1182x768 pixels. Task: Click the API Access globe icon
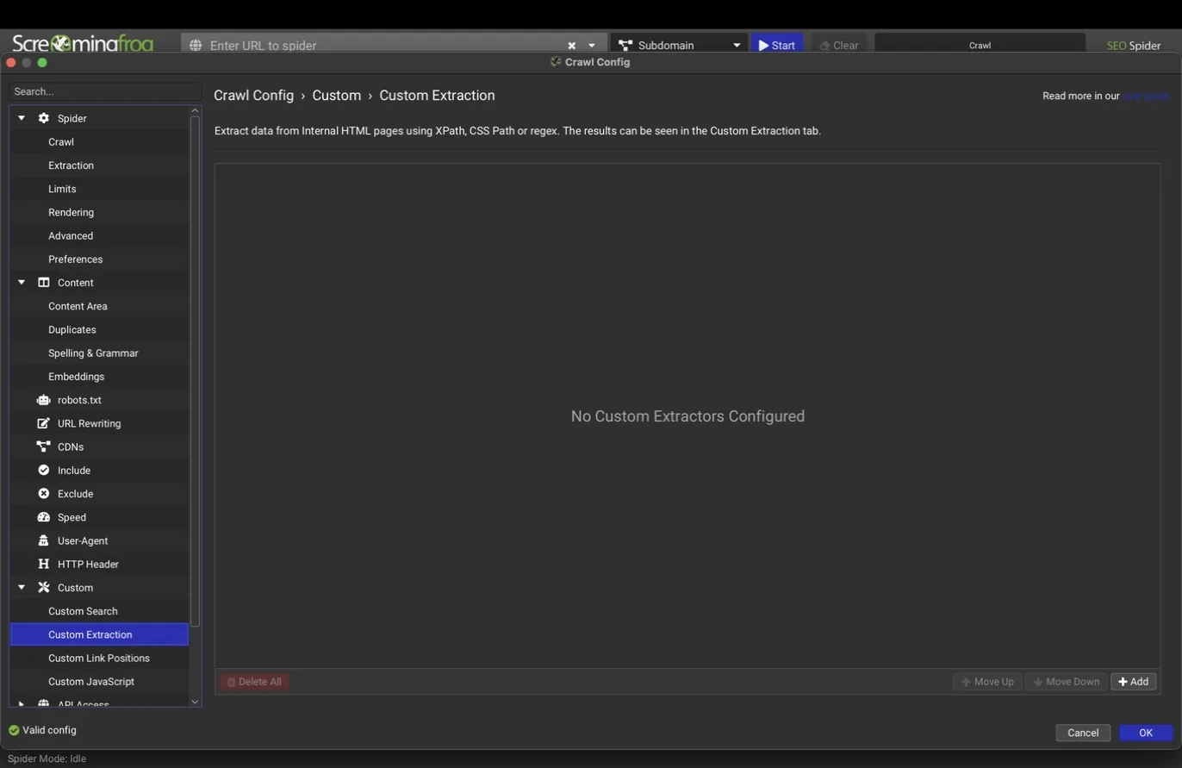(x=44, y=703)
